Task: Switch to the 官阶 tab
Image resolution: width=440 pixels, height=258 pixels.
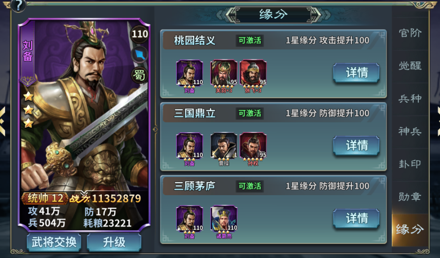Action: pyautogui.click(x=410, y=33)
